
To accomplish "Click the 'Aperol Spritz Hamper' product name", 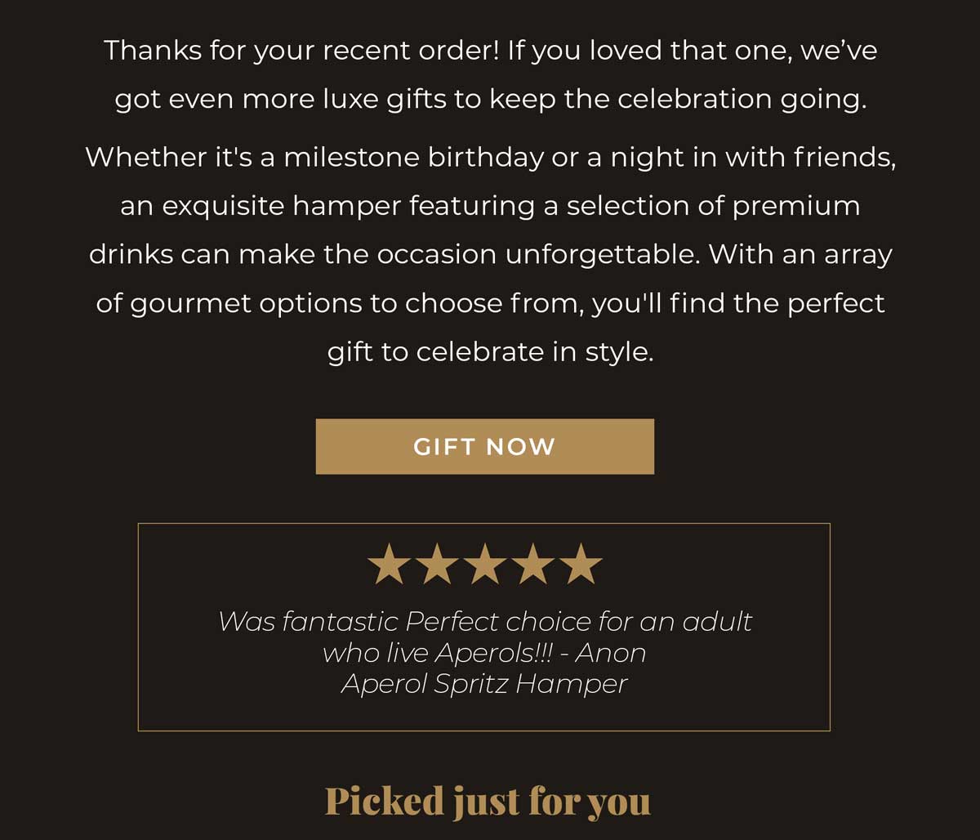I will (x=484, y=683).
